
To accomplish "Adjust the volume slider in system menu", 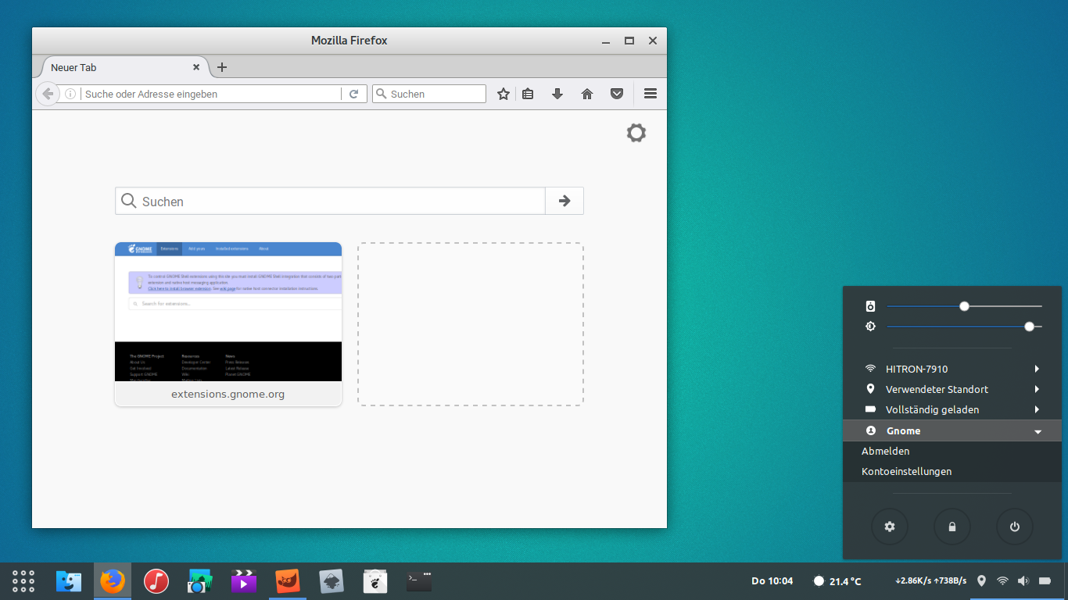I will click(x=964, y=306).
